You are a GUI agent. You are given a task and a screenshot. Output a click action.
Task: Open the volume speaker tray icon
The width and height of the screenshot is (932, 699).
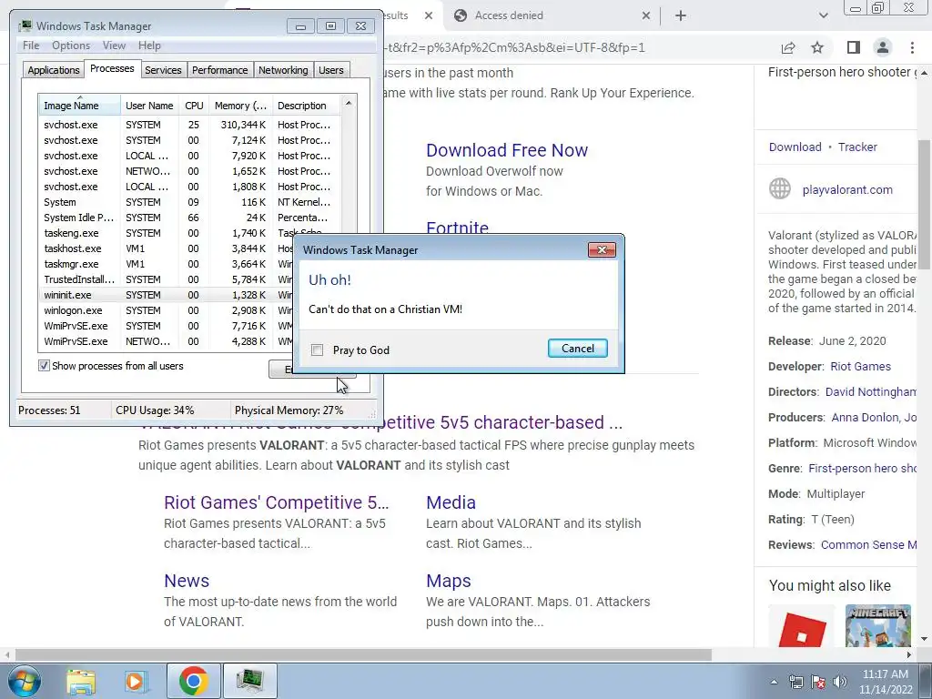pyautogui.click(x=839, y=682)
